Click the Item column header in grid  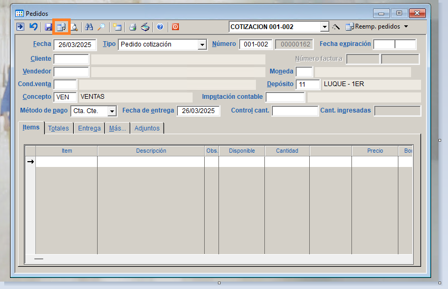point(66,151)
